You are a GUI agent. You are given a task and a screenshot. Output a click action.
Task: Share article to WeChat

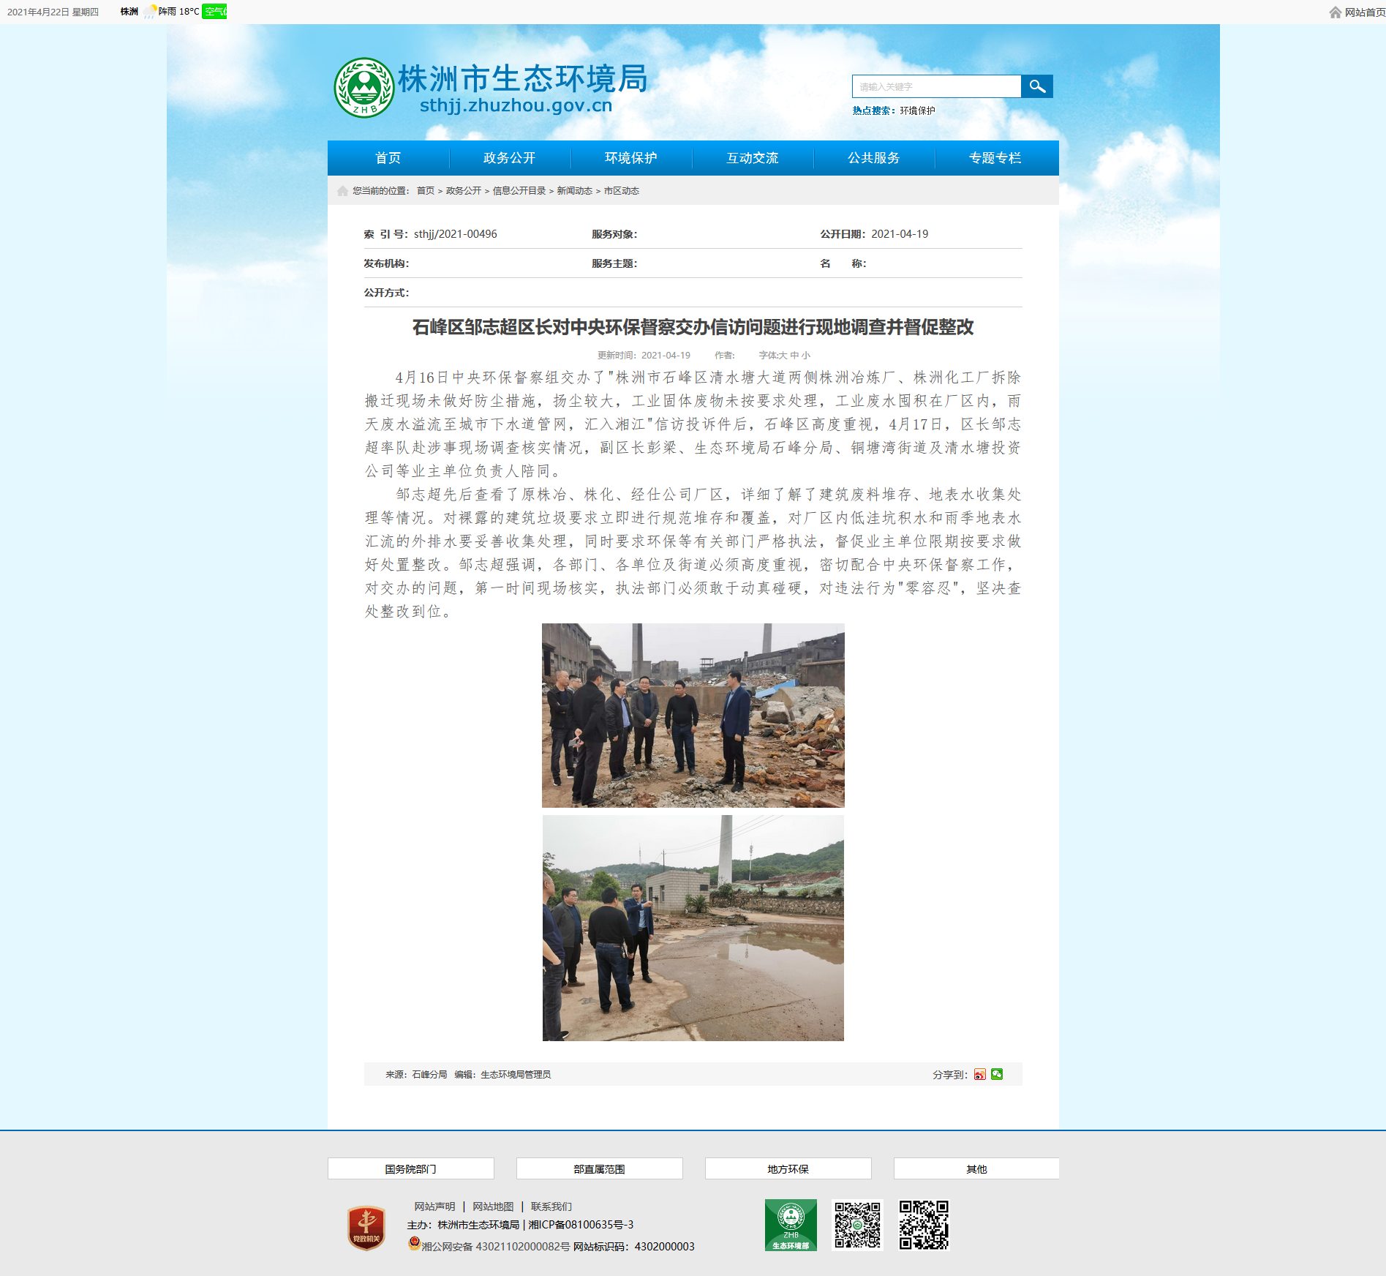[997, 1074]
